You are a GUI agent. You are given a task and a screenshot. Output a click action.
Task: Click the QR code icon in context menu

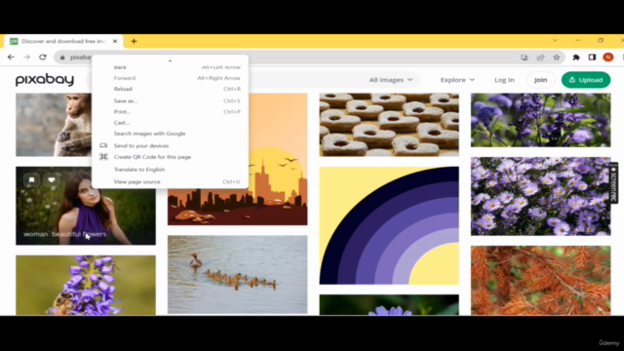[x=103, y=157]
